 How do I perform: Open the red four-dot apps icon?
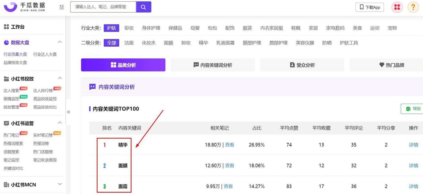point(397,7)
